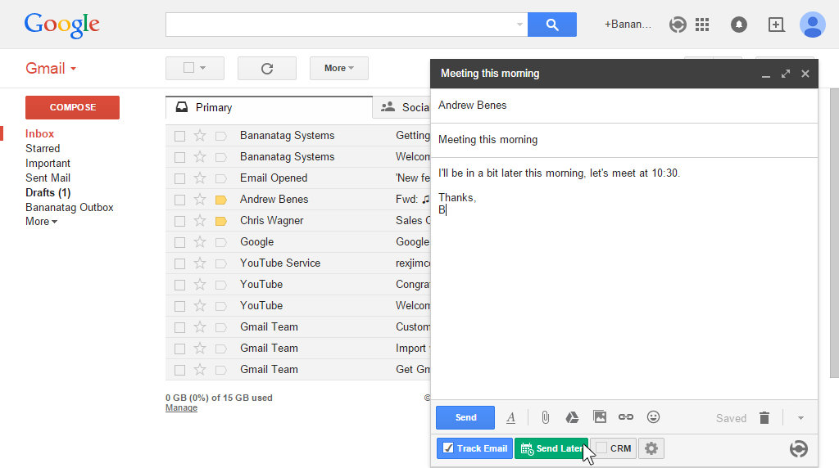Open the Important label
The image size is (839, 468).
coord(48,163)
